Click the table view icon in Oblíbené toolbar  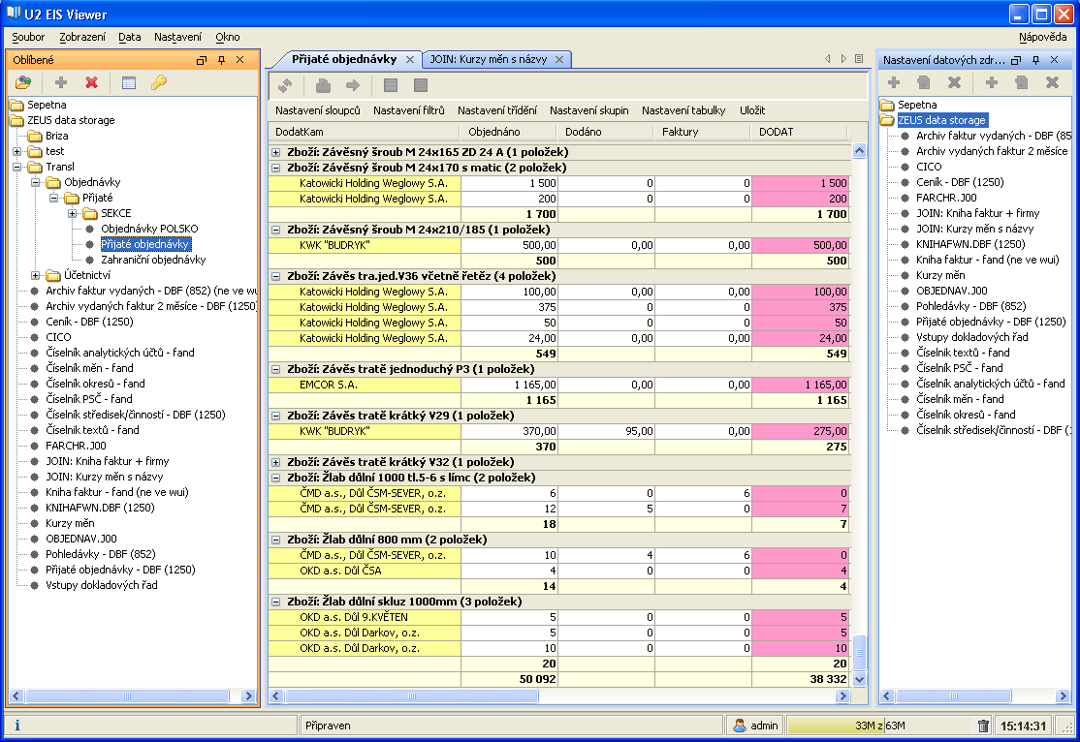[129, 83]
